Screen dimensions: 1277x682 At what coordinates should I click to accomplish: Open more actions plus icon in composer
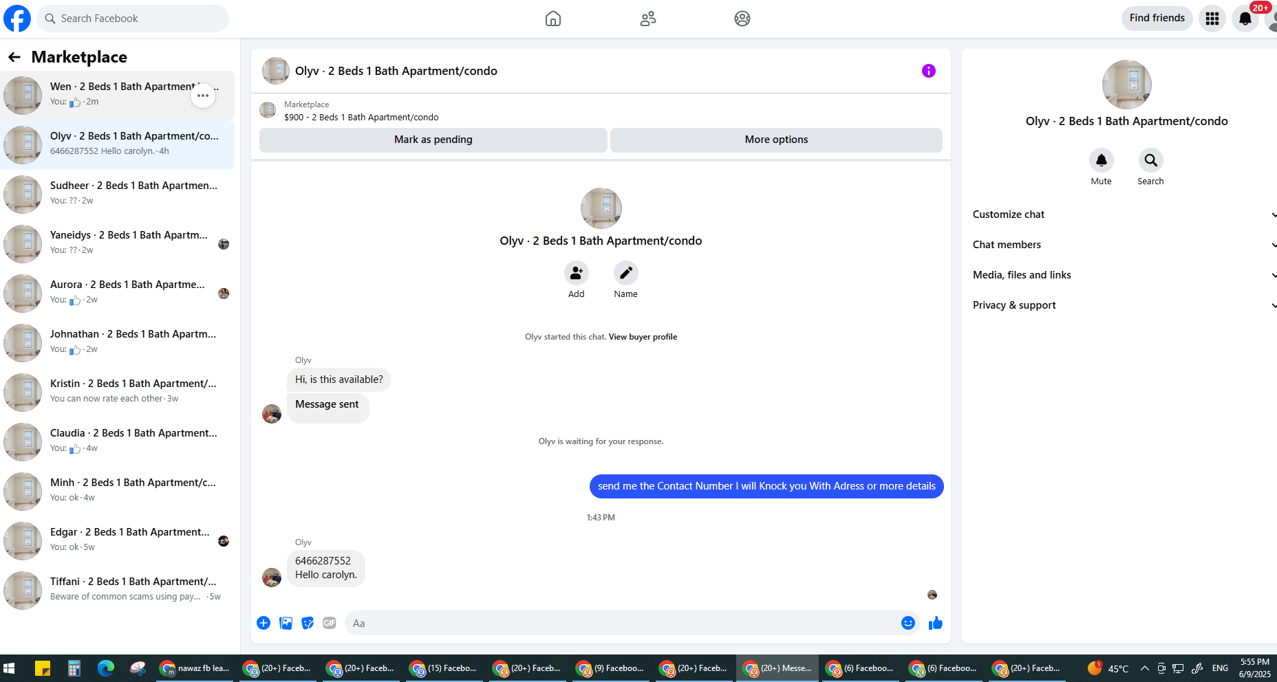(264, 623)
